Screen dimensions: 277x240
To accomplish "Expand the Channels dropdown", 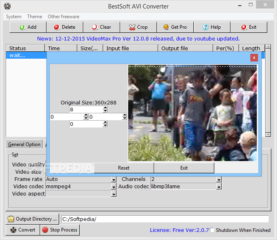I will pos(219,179).
